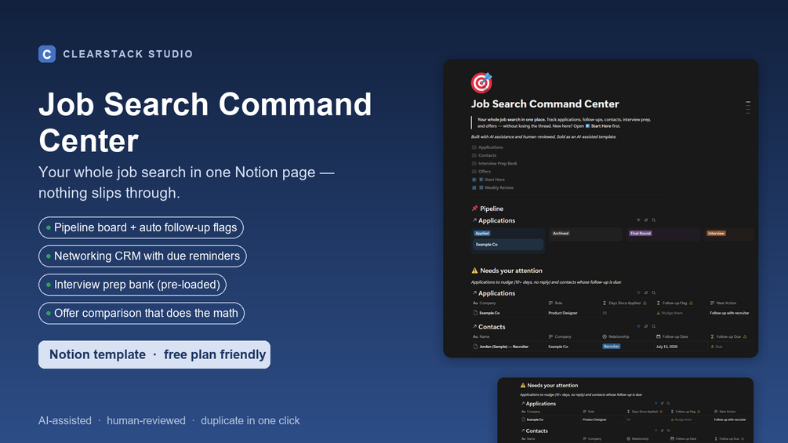The image size is (788, 443).
Task: Click the Clearstack Studio C logo icon
Action: (47, 54)
